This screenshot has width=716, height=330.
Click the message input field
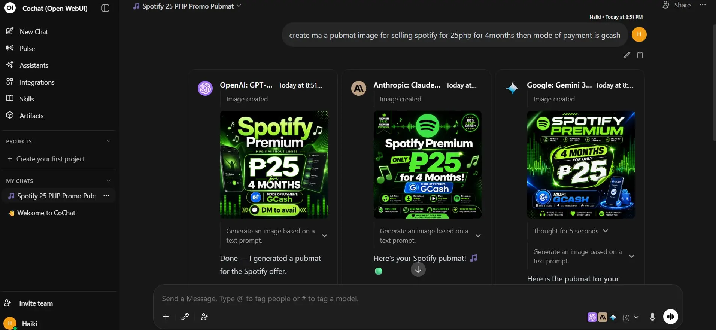pos(418,299)
